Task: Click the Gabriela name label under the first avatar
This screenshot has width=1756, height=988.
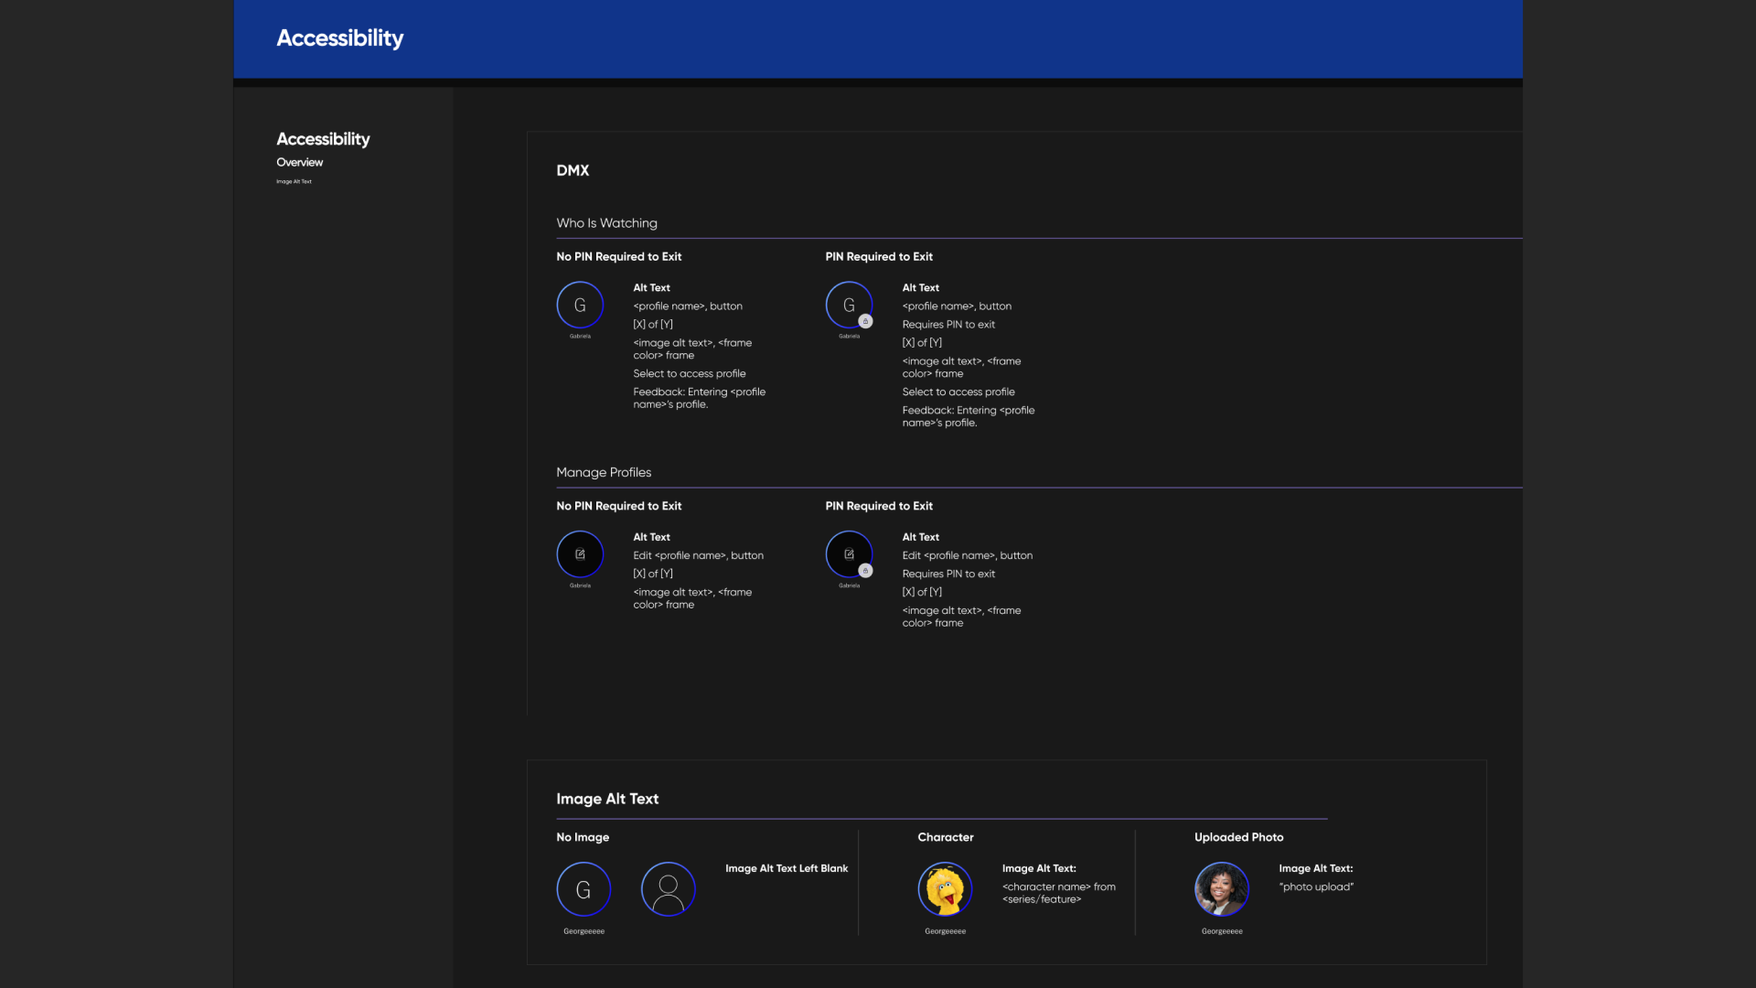Action: pyautogui.click(x=580, y=336)
